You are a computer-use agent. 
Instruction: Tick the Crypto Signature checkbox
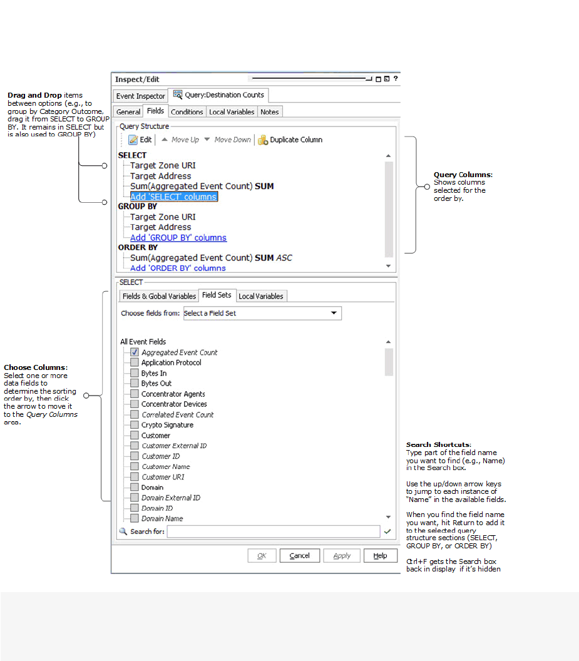[135, 424]
